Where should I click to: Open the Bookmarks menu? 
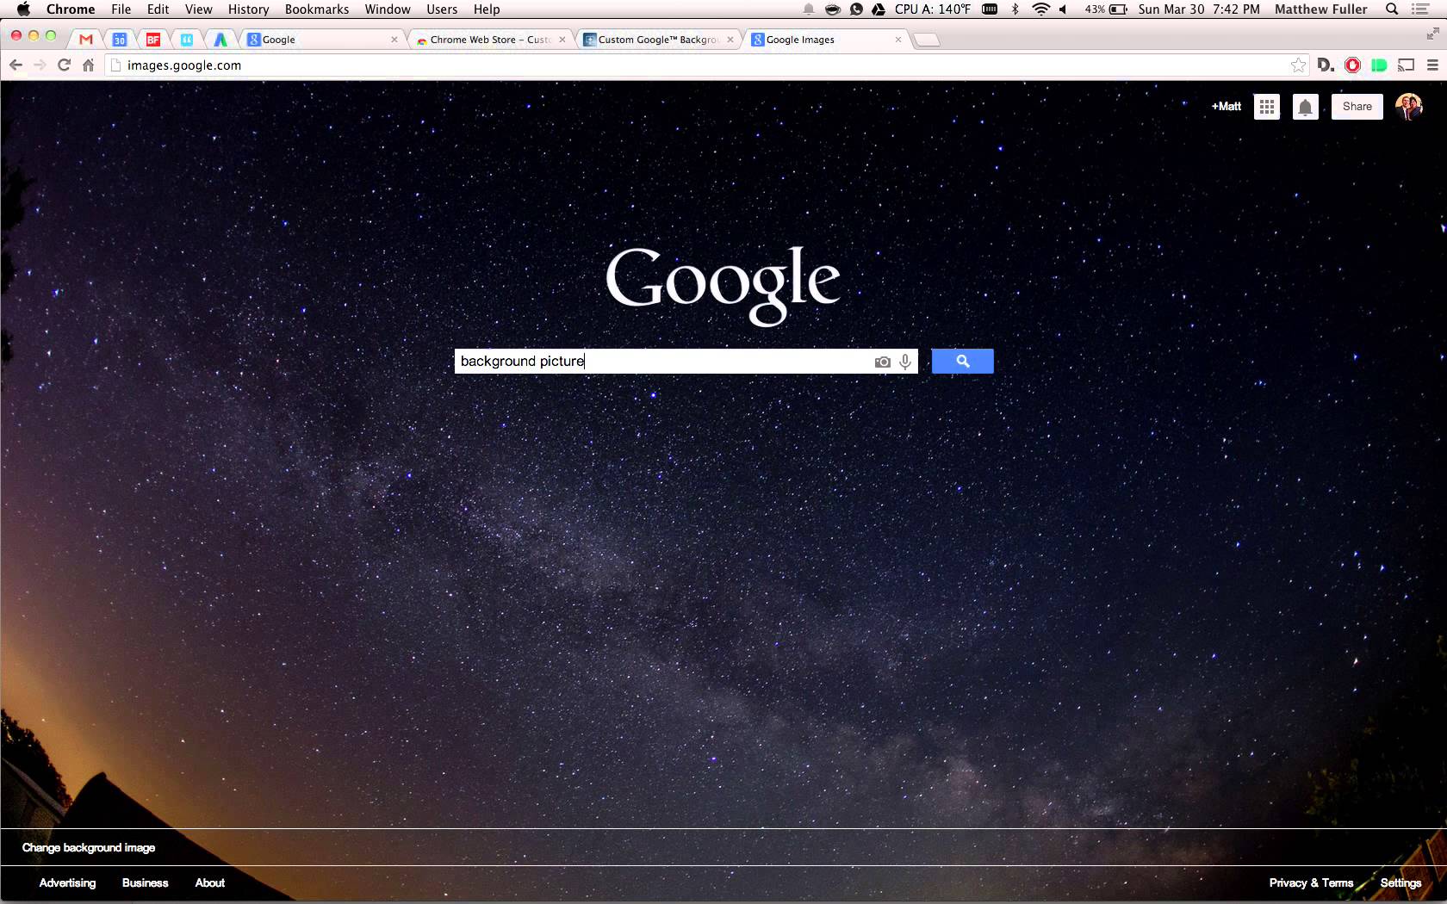coord(317,9)
